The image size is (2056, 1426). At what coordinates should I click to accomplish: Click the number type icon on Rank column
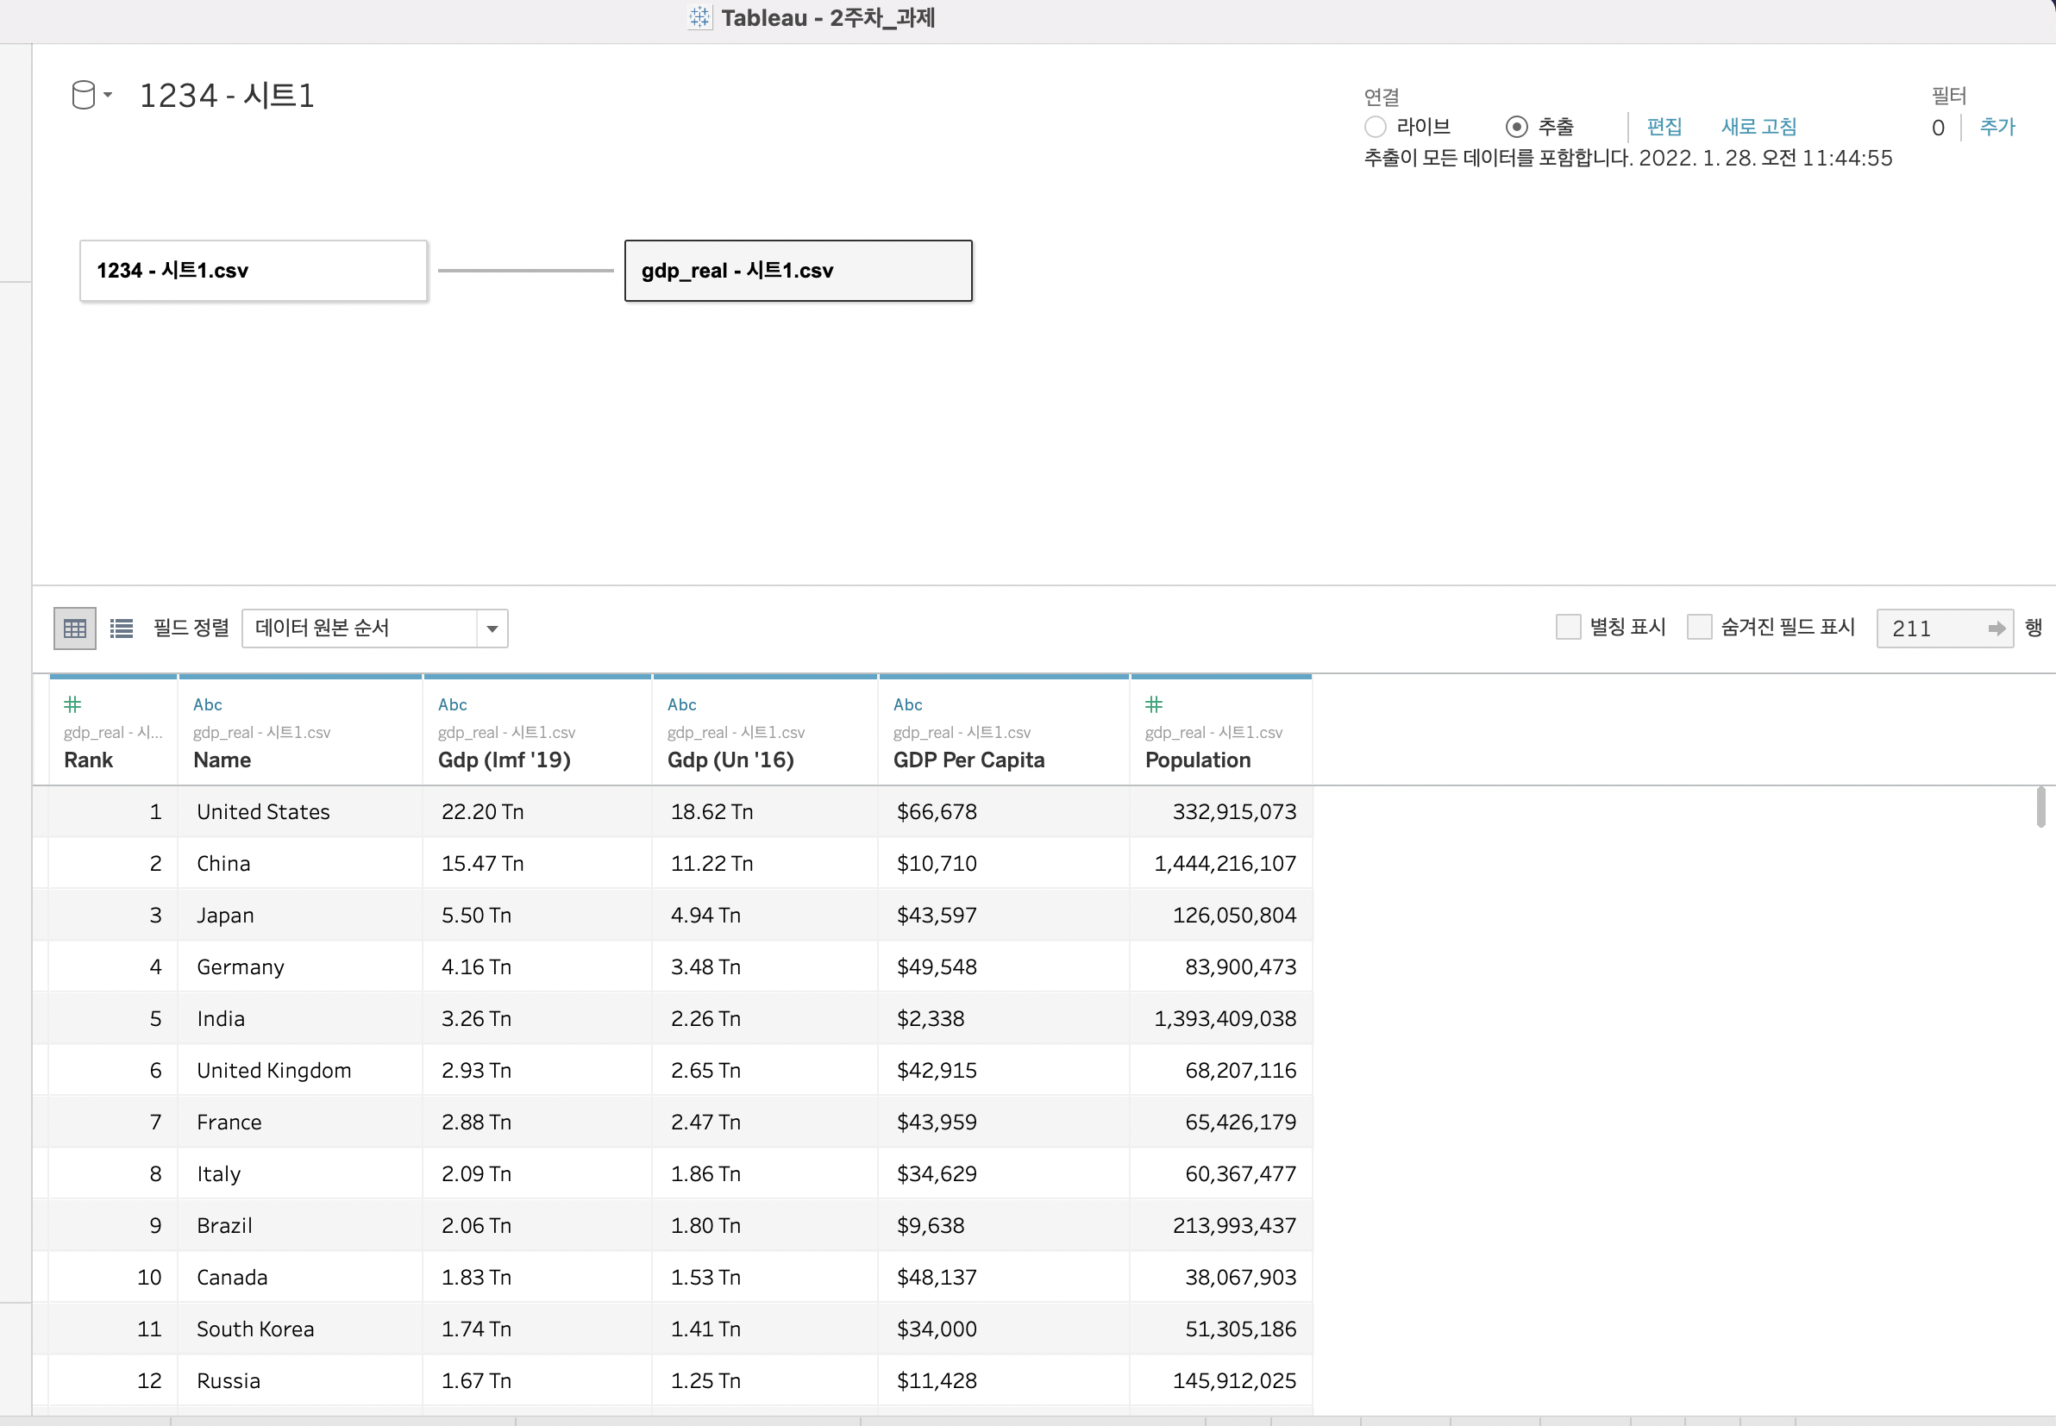[x=72, y=704]
